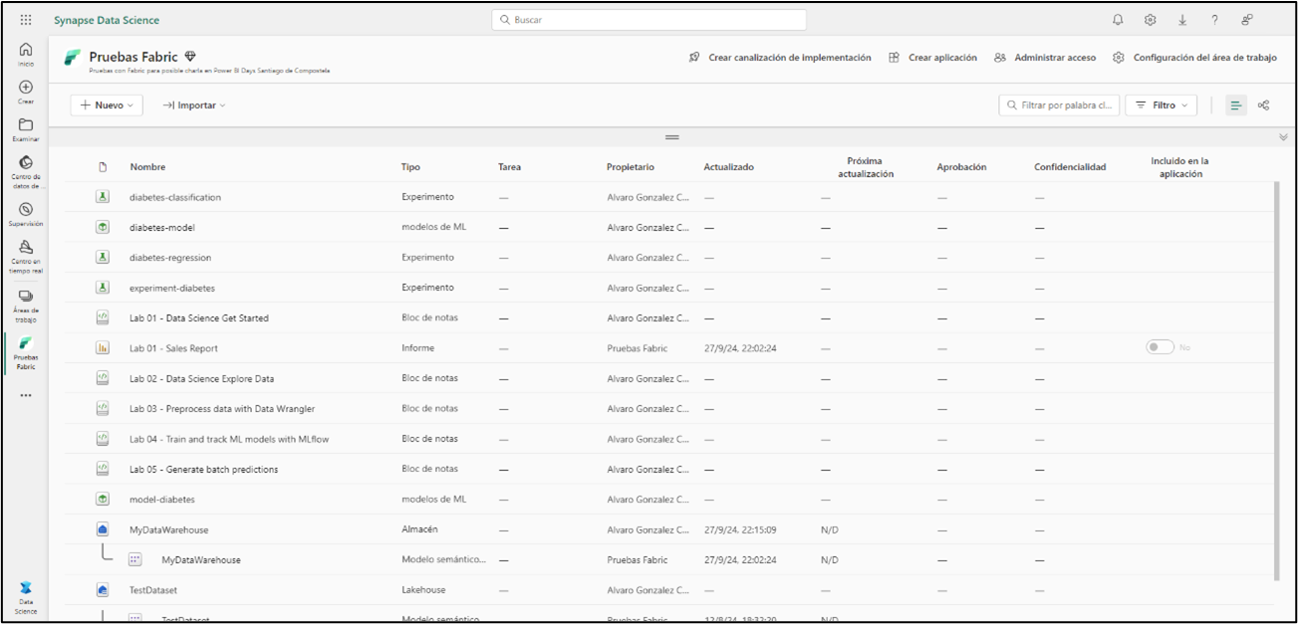Open Lab 01 - Data Science Get Started
The height and width of the screenshot is (624, 1298).
(199, 318)
